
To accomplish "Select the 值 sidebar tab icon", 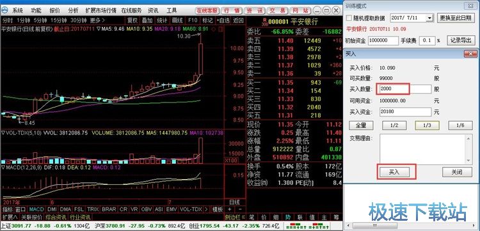I will click(x=312, y=217).
